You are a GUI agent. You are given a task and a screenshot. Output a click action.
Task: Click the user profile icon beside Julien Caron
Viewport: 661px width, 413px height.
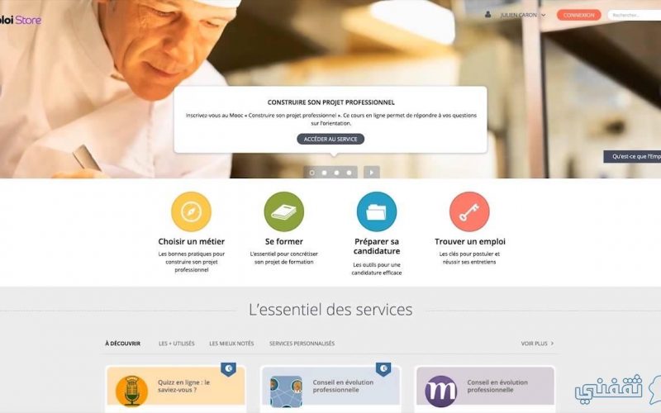coord(487,14)
